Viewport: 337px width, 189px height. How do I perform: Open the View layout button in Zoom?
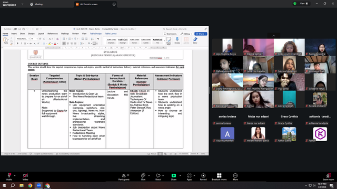pos(304,4)
